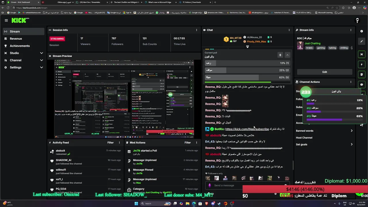Open the Mod Actions three-dot menu
The height and width of the screenshot is (207, 368).
[197, 143]
